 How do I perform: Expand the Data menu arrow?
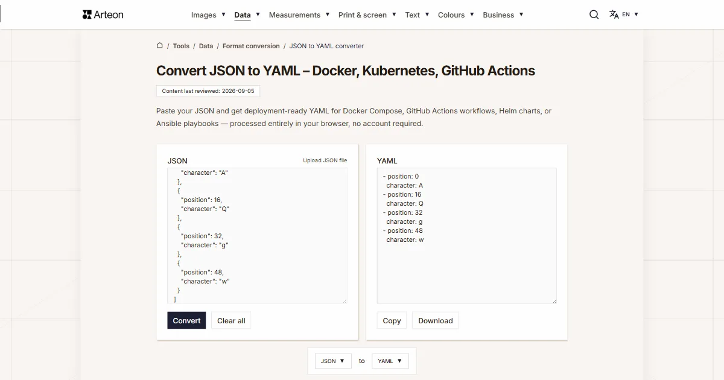pos(258,14)
